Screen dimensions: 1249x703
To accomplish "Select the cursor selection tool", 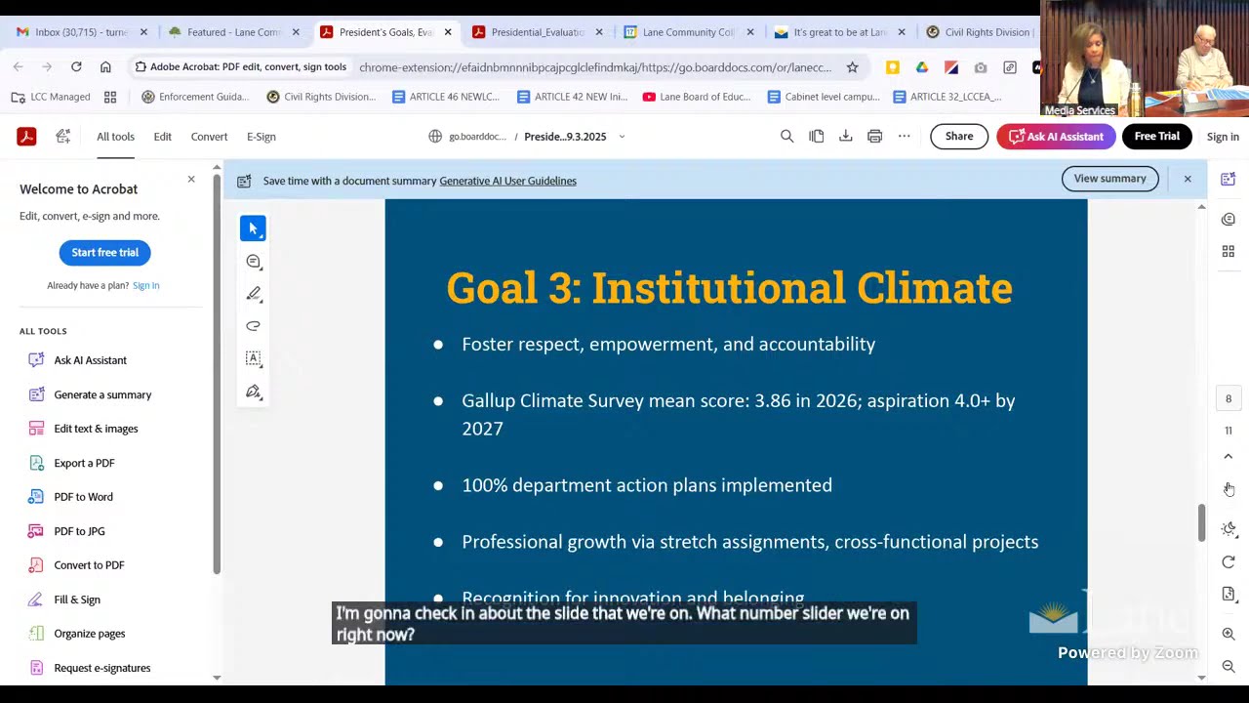I will [x=253, y=228].
